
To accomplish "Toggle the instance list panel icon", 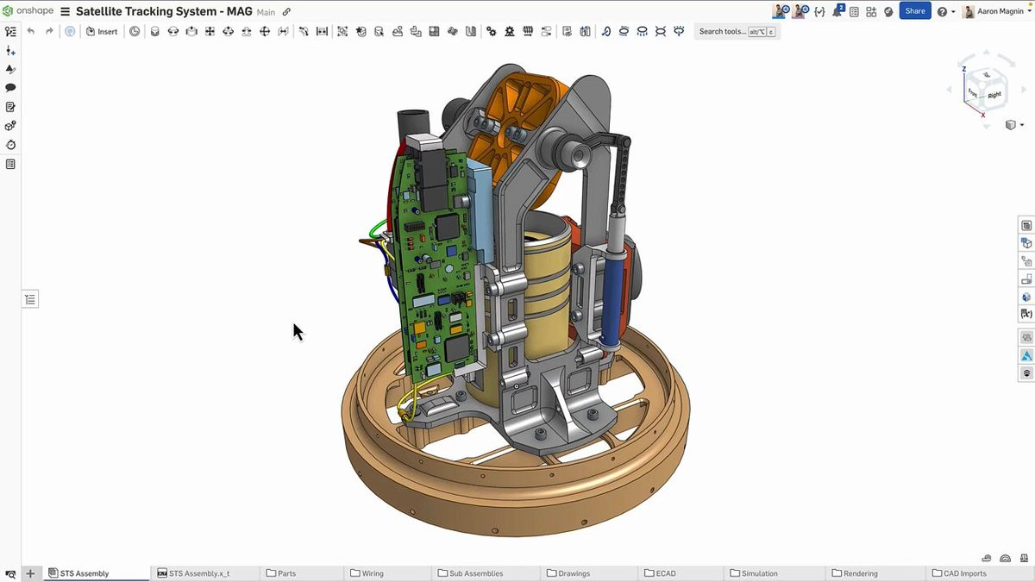I will (x=30, y=299).
